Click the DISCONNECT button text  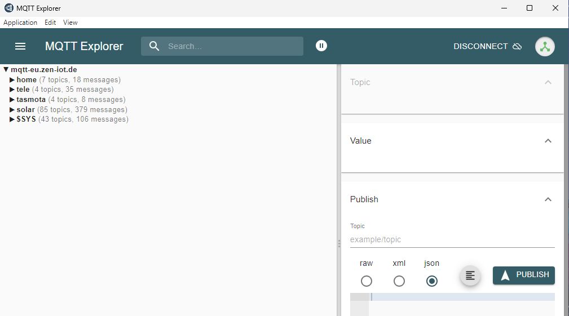coord(480,47)
